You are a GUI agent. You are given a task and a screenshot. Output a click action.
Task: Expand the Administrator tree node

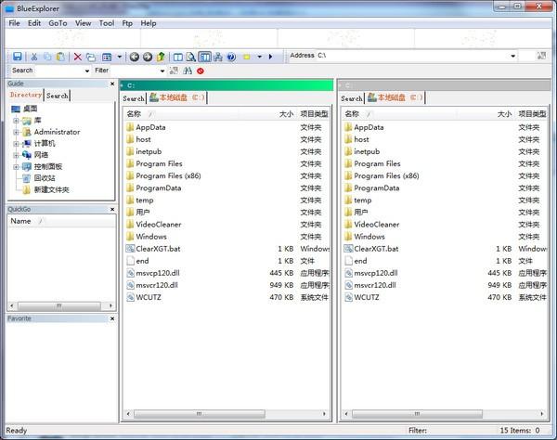16,132
